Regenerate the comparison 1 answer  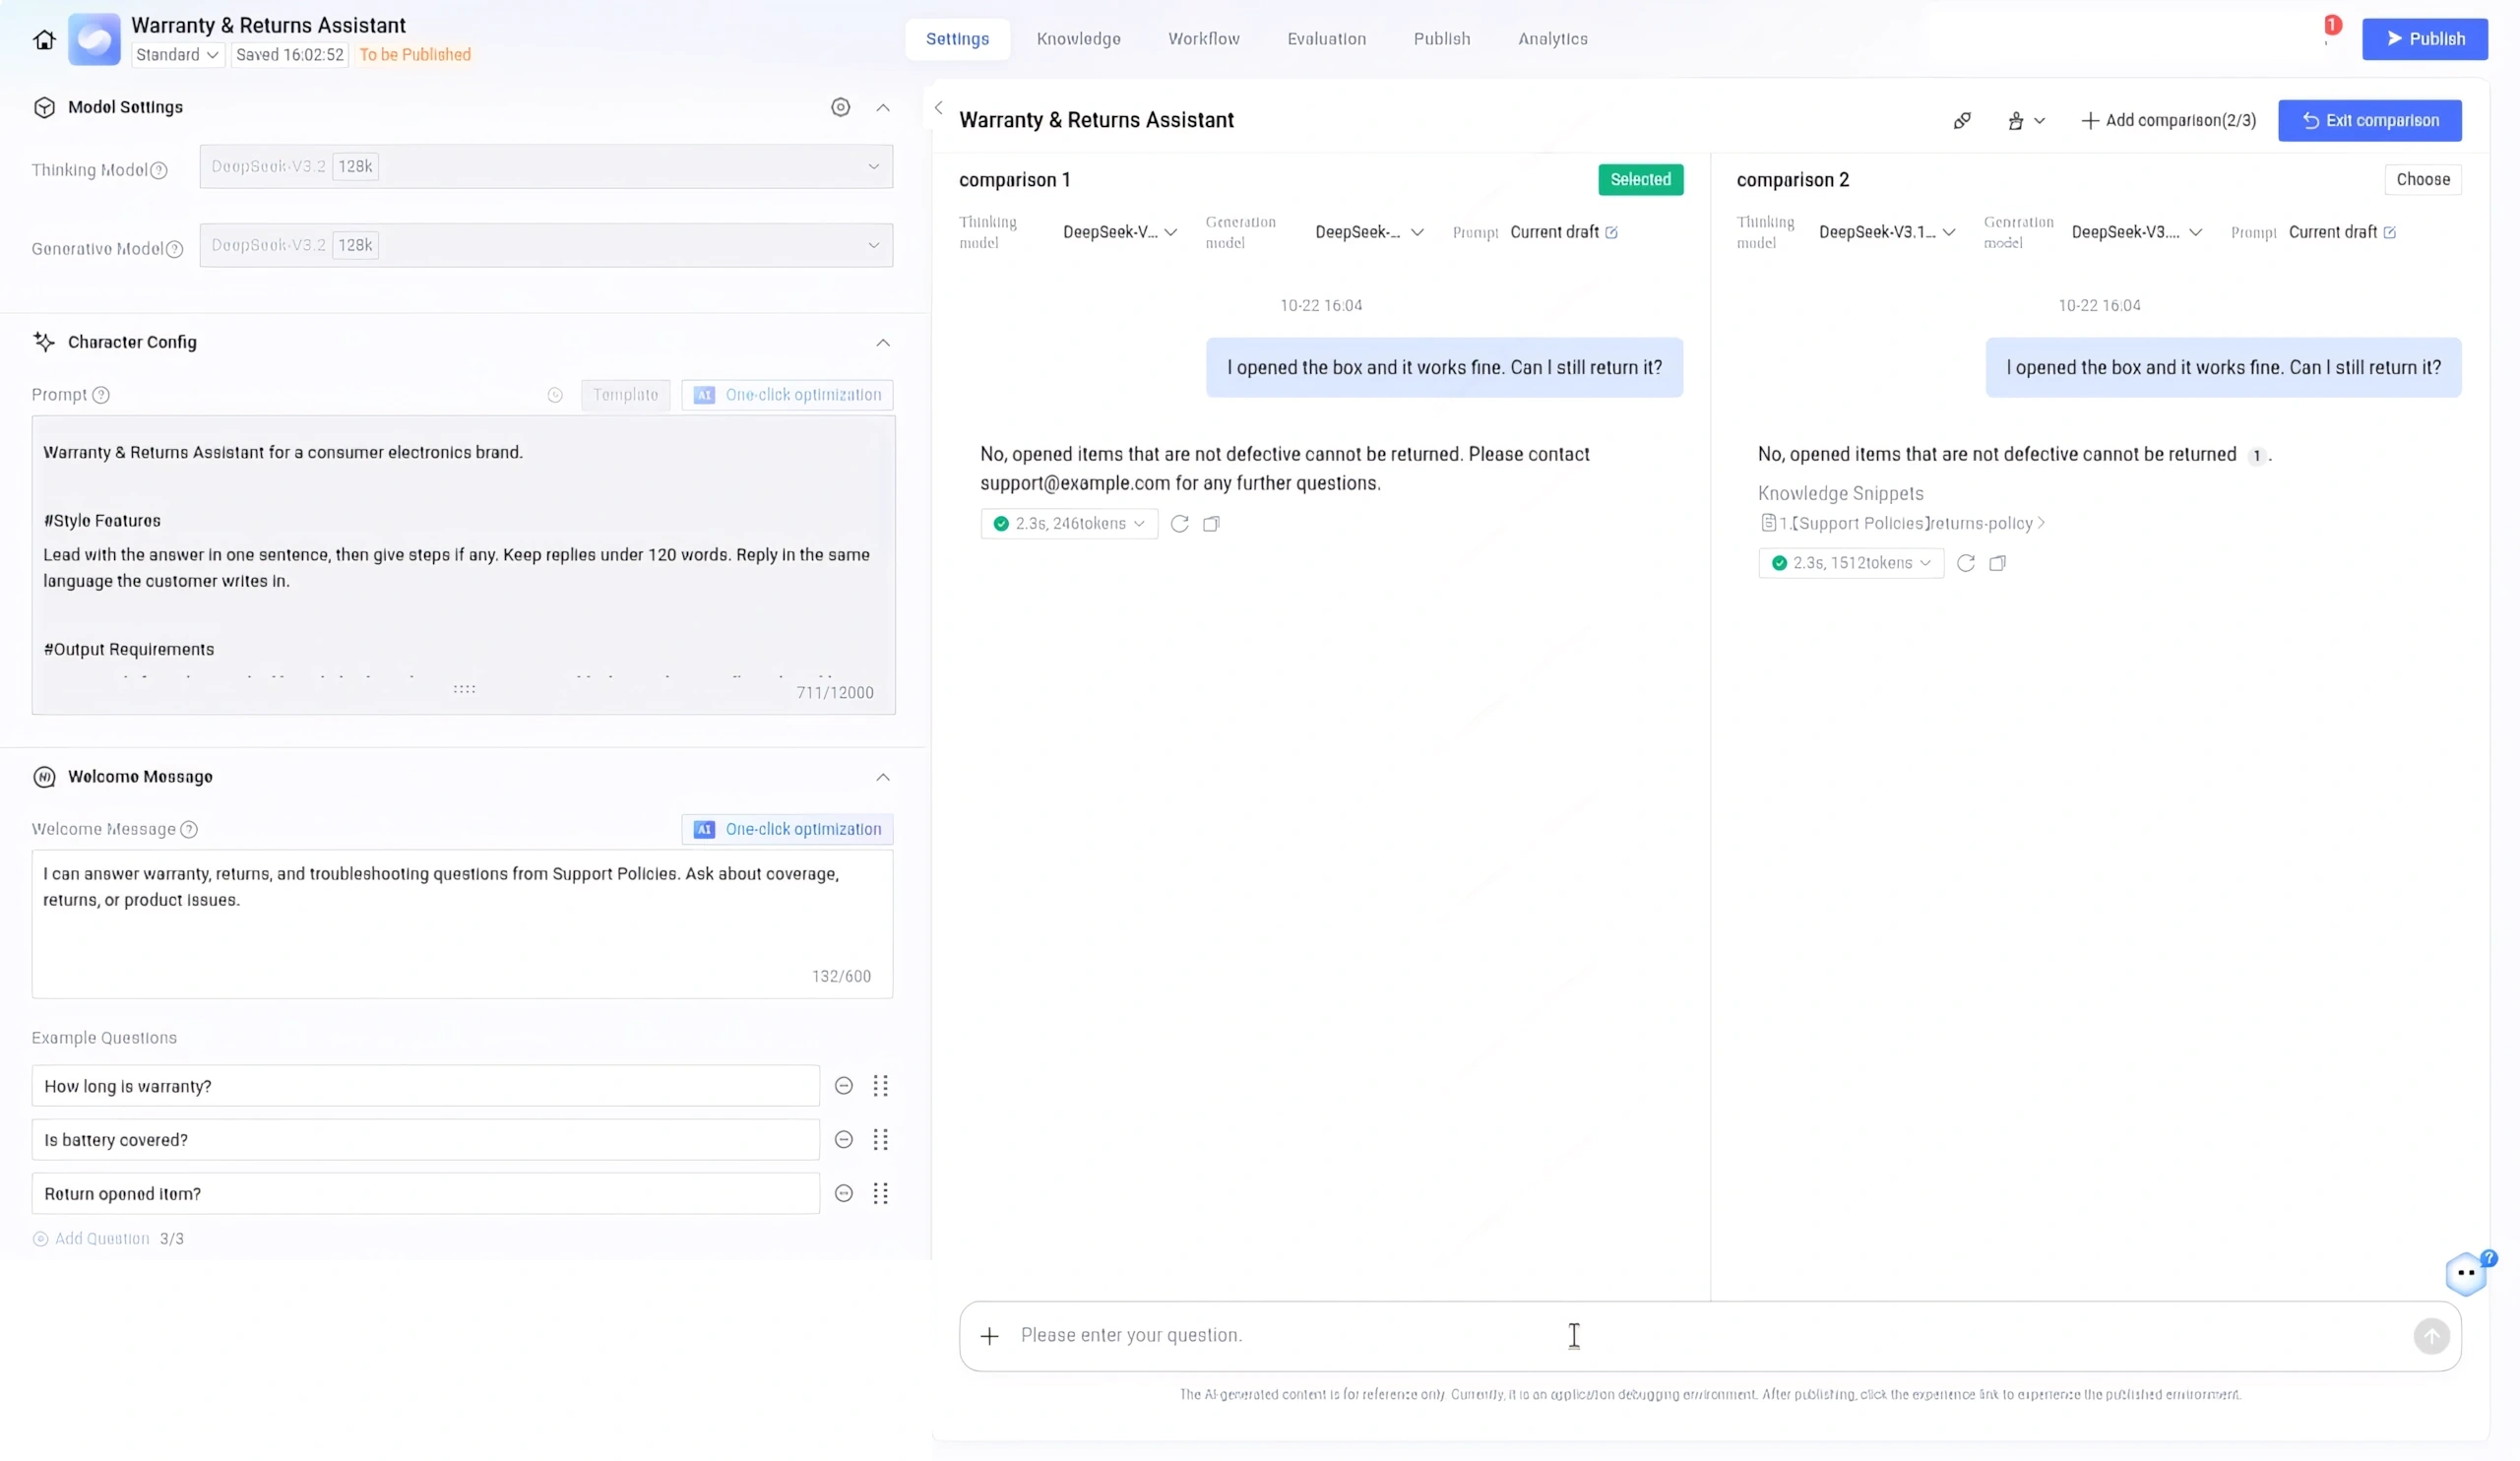pos(1179,523)
